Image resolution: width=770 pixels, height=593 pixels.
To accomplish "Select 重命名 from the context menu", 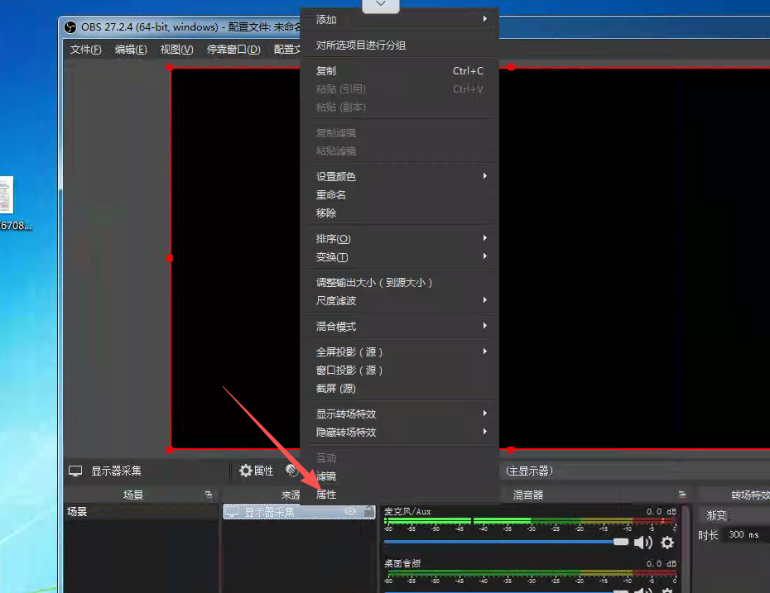I will (x=331, y=195).
